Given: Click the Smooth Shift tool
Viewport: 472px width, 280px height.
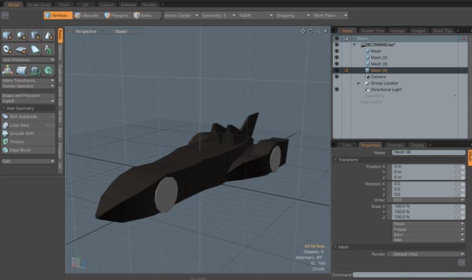Looking at the screenshot, I should 29,134.
